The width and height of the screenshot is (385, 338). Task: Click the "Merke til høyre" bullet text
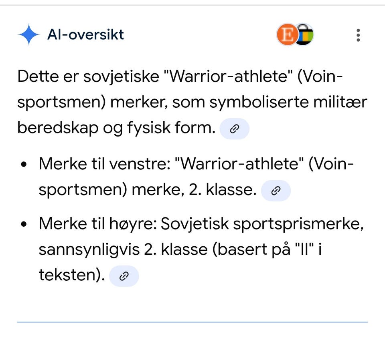201,249
